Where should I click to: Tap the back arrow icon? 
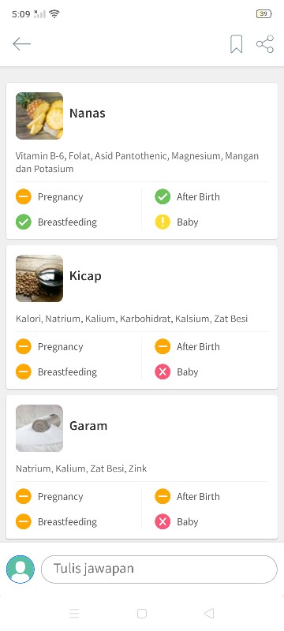click(22, 44)
